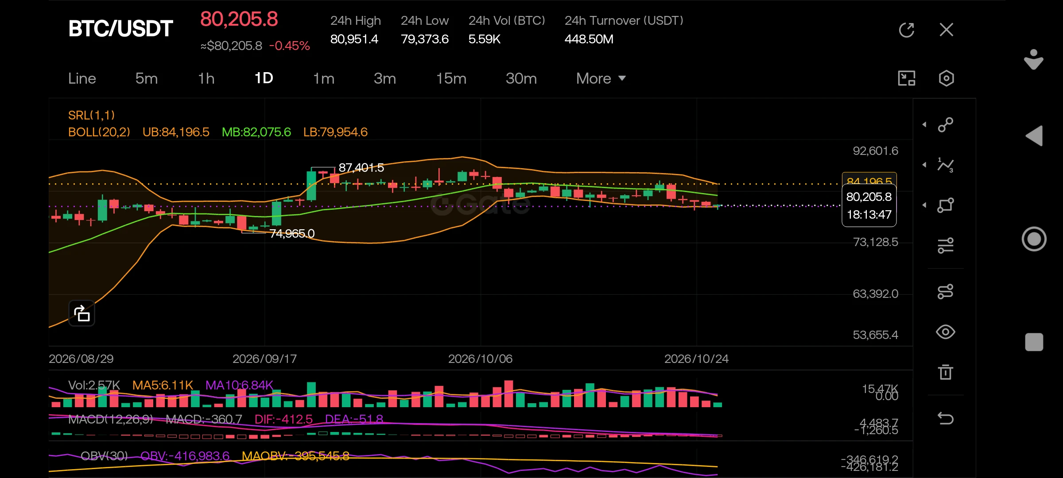Open chart settings hexagon icon

pos(946,78)
